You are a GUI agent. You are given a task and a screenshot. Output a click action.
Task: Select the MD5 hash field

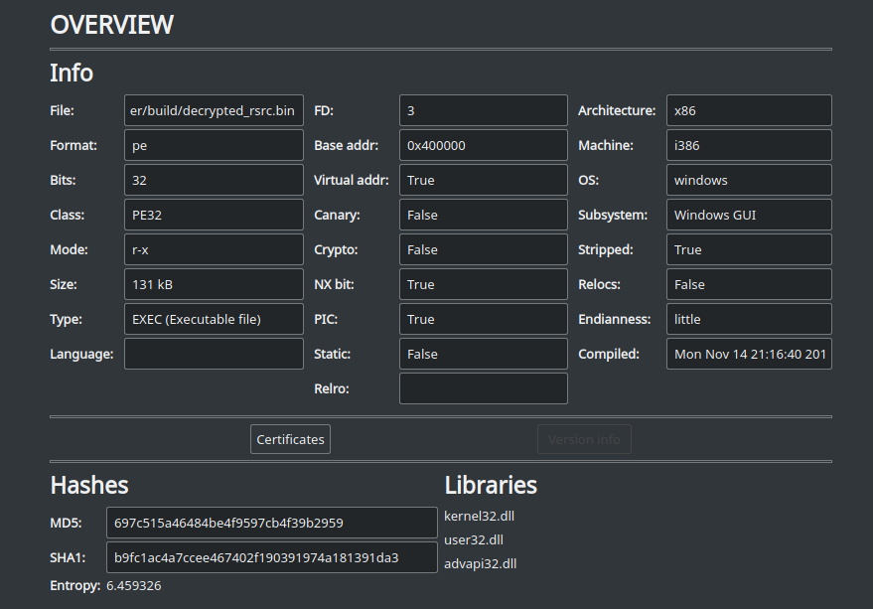tap(271, 523)
